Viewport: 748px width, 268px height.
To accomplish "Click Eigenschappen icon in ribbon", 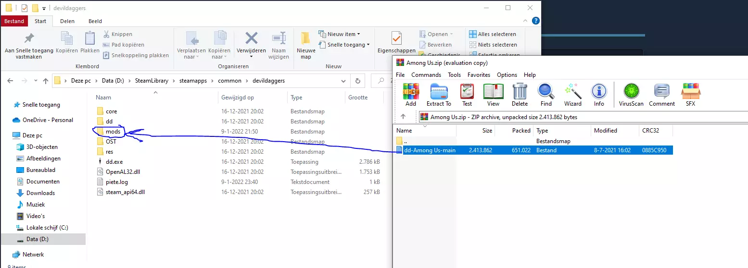I will tap(396, 38).
